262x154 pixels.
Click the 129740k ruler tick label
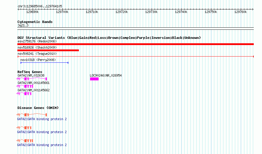click(181, 12)
